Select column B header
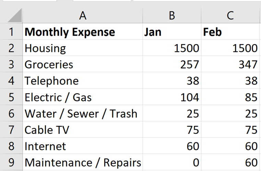This screenshot has height=171, width=261. [x=172, y=15]
